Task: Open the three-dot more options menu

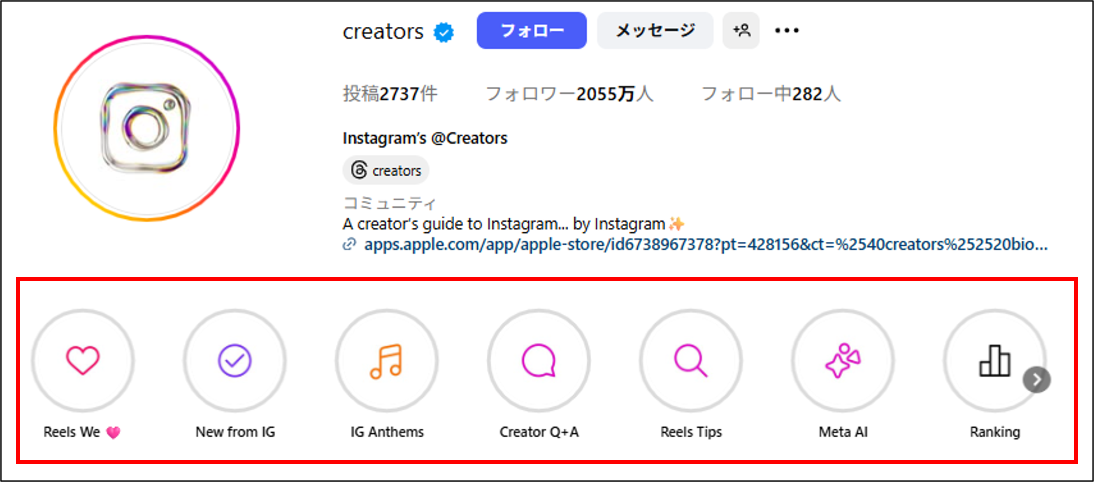Action: [787, 30]
